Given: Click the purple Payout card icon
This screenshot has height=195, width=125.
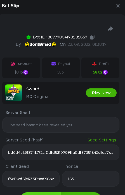Looking at the screenshot, I should pos(54,64).
